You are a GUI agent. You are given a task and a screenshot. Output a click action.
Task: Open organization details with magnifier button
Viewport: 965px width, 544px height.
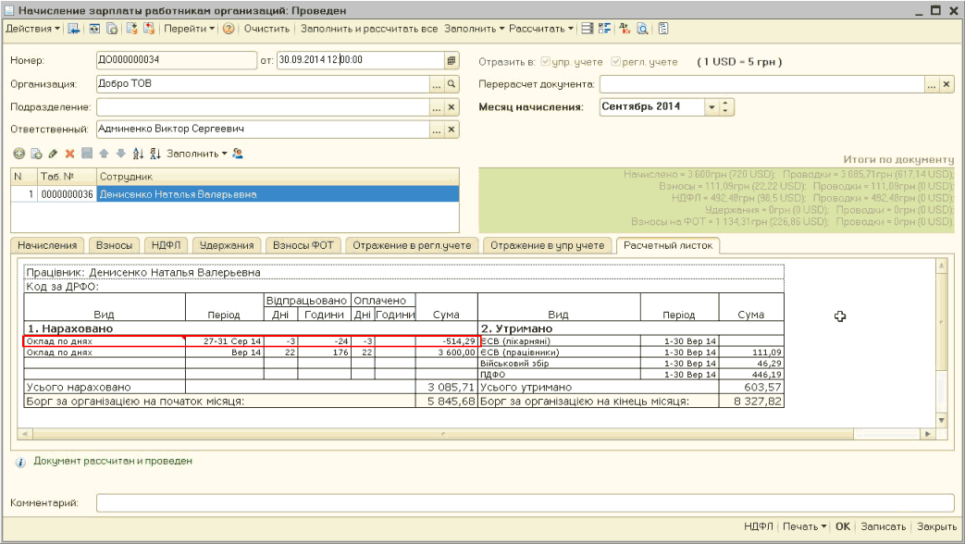click(x=452, y=84)
